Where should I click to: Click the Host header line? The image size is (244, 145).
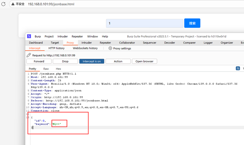[49, 77]
